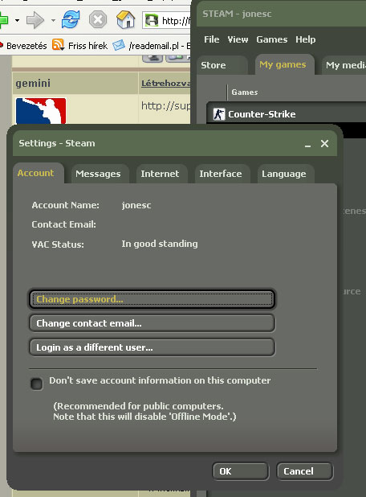Click the browser Stop button

tap(98, 19)
